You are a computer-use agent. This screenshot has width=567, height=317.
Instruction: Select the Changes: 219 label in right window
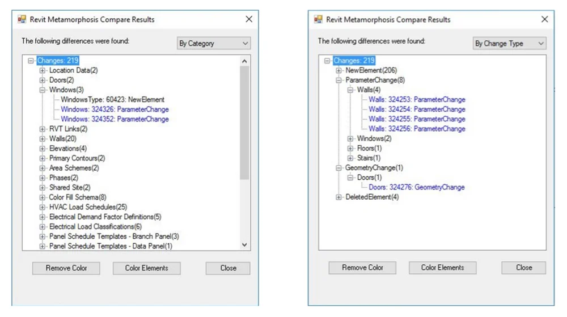354,60
